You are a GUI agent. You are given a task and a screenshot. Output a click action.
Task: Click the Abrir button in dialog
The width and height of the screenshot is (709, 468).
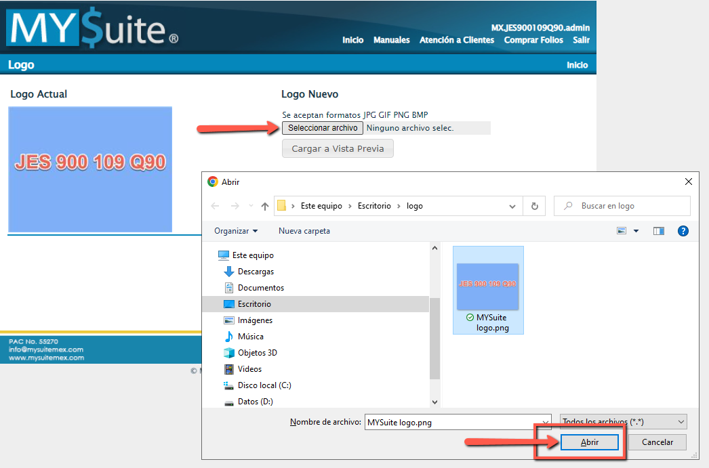589,442
